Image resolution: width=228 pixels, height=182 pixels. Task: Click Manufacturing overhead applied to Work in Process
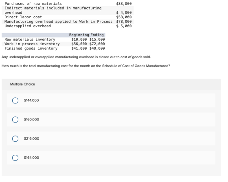coord(59,22)
